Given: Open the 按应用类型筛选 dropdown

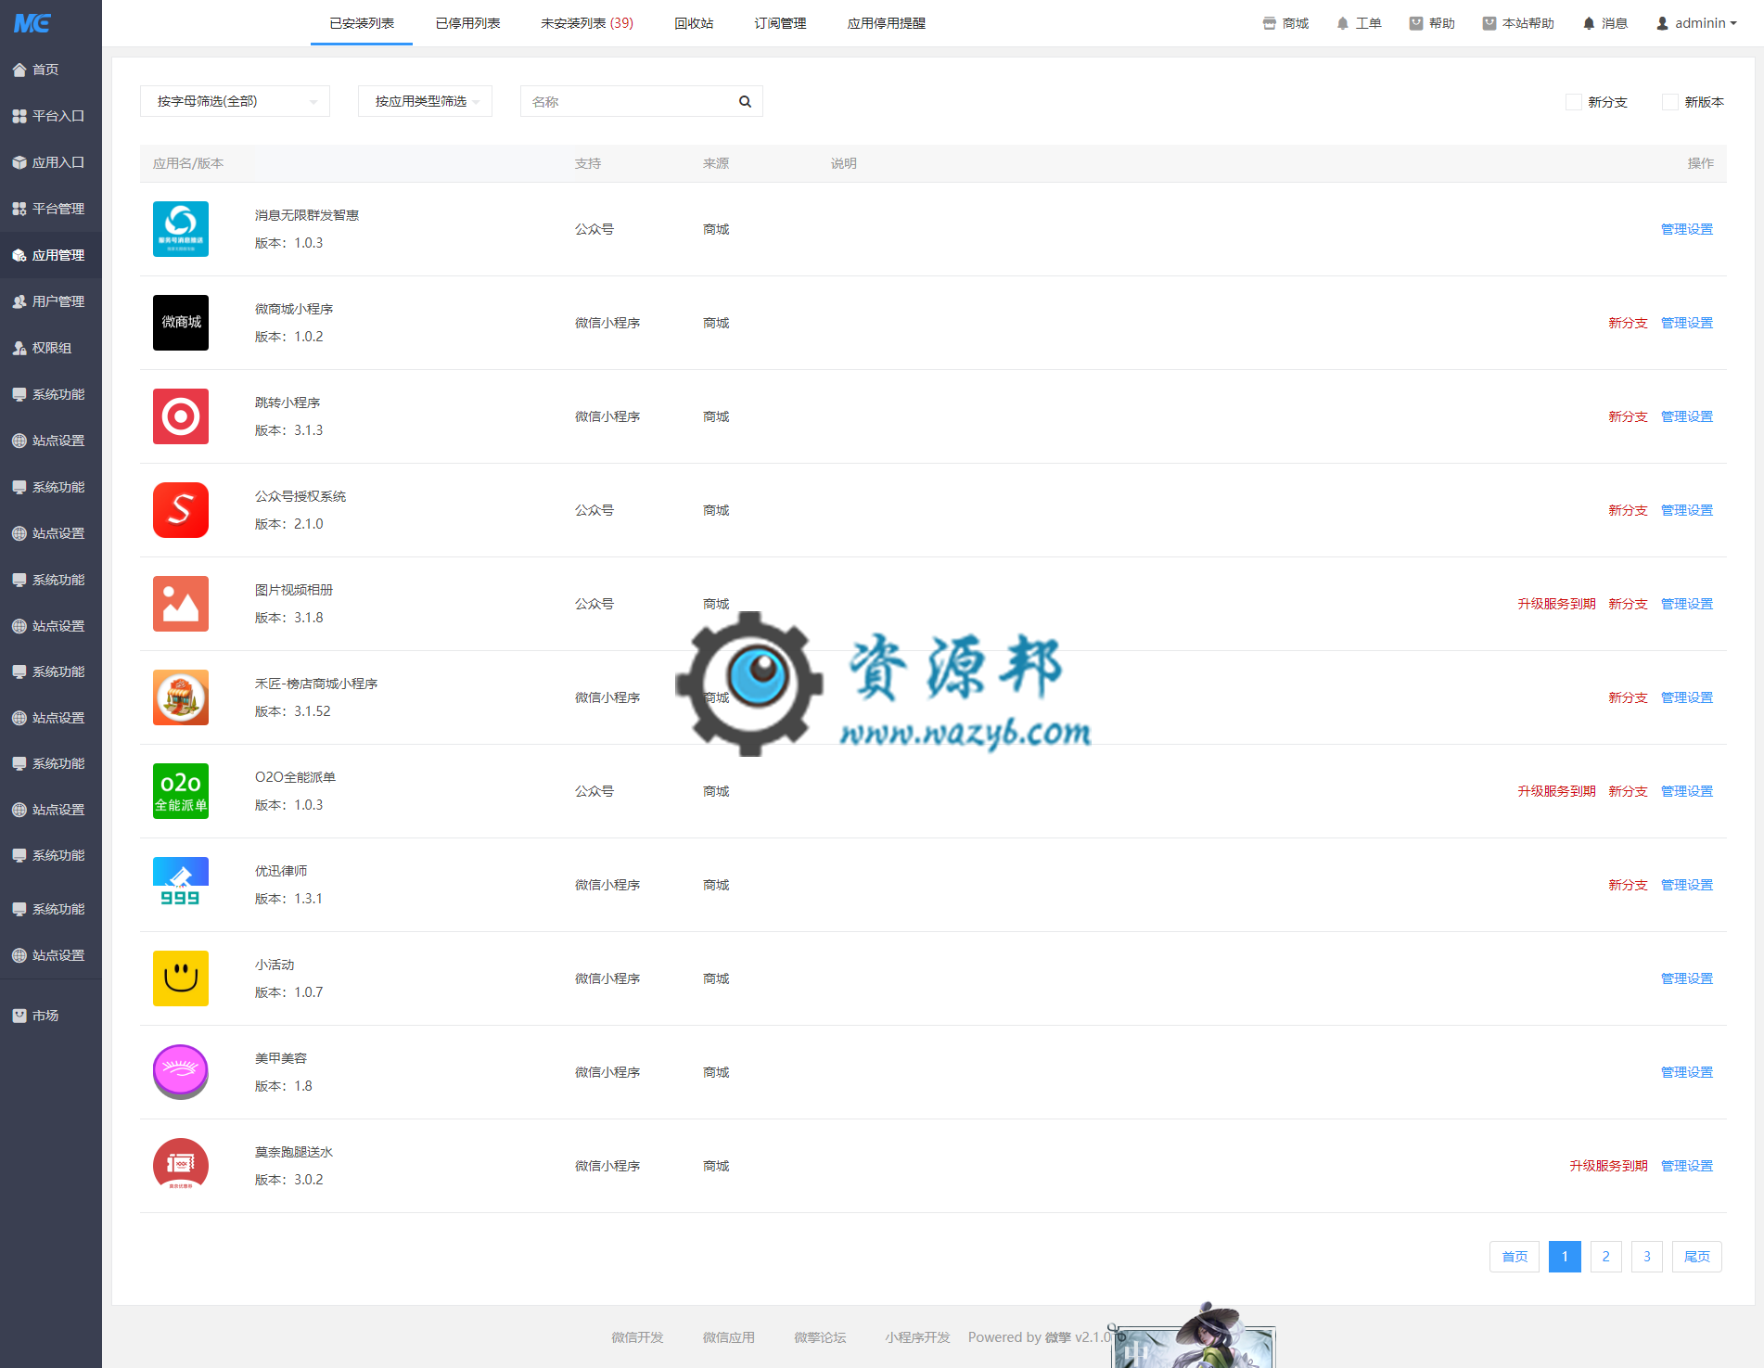Looking at the screenshot, I should [425, 101].
